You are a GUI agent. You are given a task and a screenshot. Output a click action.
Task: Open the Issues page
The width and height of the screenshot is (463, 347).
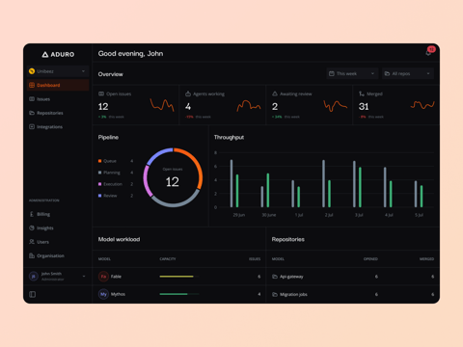(58, 99)
